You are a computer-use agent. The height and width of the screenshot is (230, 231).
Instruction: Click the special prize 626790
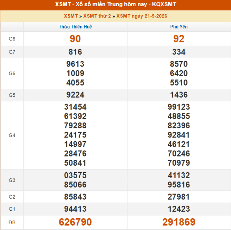coord(75,222)
